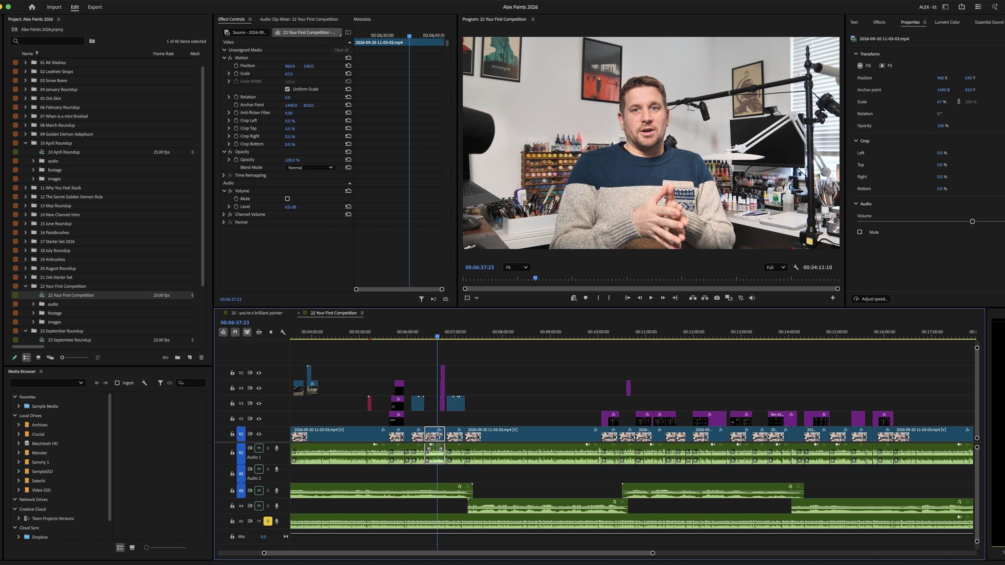The image size is (1005, 565).
Task: Switch to Audio Clip Mixer tab
Action: (299, 19)
